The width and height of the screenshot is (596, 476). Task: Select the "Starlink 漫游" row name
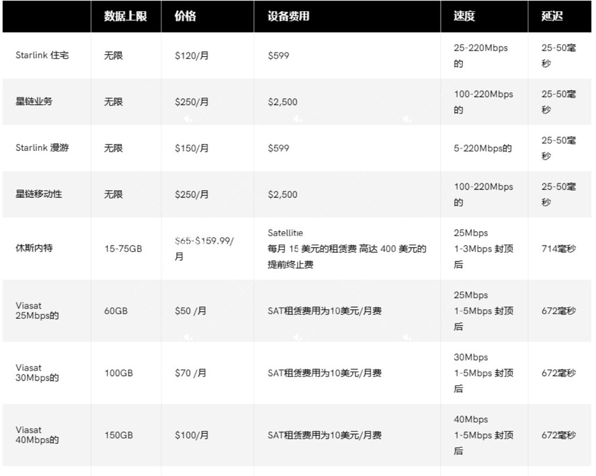coord(42,148)
